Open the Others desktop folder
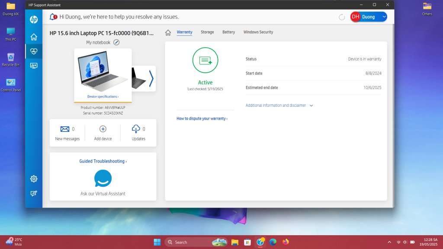The image size is (443, 249). click(x=427, y=9)
